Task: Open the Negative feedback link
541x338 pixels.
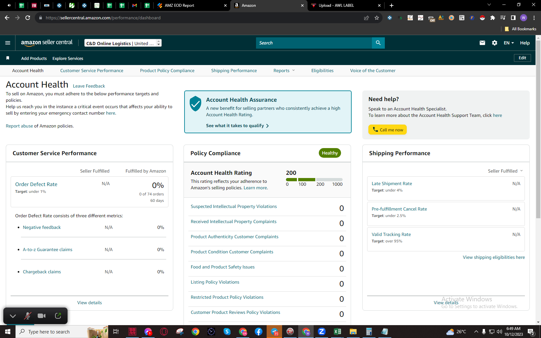Action: 42,227
